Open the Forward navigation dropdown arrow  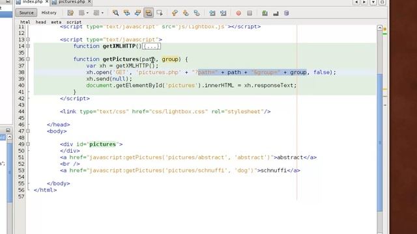tap(102, 13)
